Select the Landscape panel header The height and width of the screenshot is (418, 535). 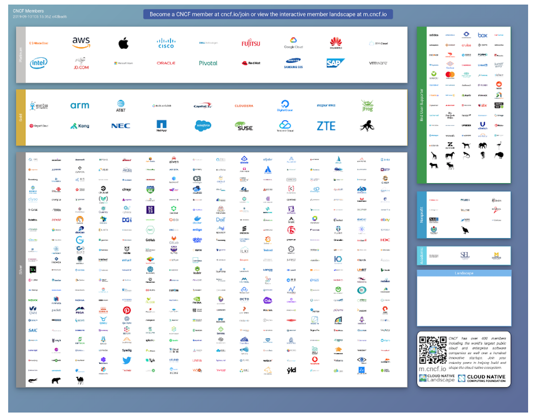464,273
